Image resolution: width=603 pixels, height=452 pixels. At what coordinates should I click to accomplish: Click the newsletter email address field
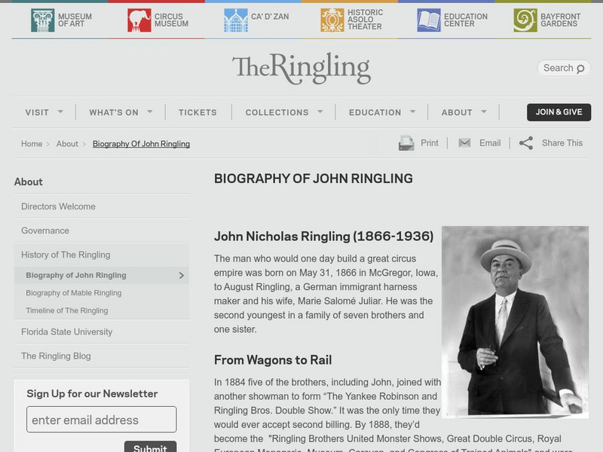tap(102, 420)
